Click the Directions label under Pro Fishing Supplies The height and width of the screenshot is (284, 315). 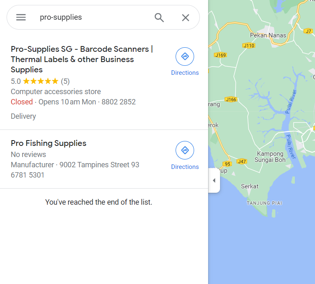pyautogui.click(x=185, y=167)
